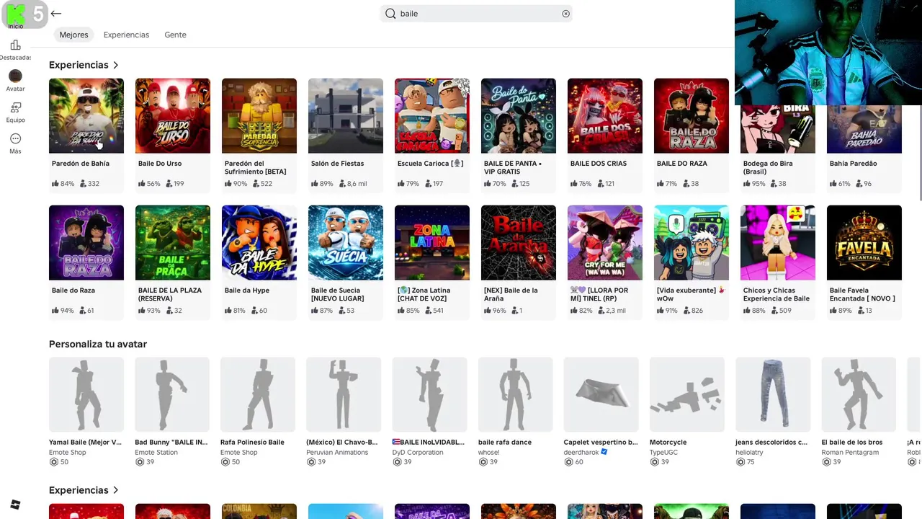Open LLORA POR MÍ TINEL (RP) thumbnail
The height and width of the screenshot is (519, 922).
[605, 243]
